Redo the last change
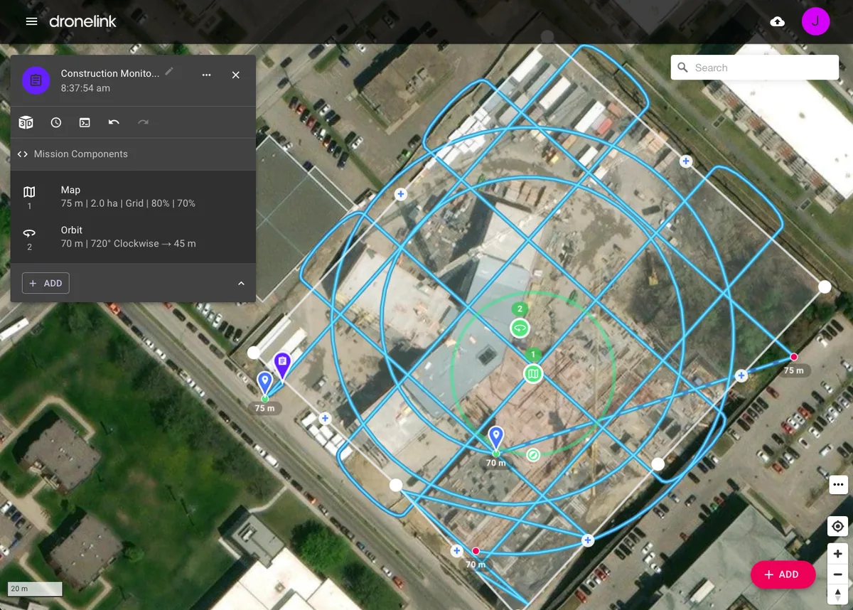This screenshot has height=610, width=853. coord(143,122)
